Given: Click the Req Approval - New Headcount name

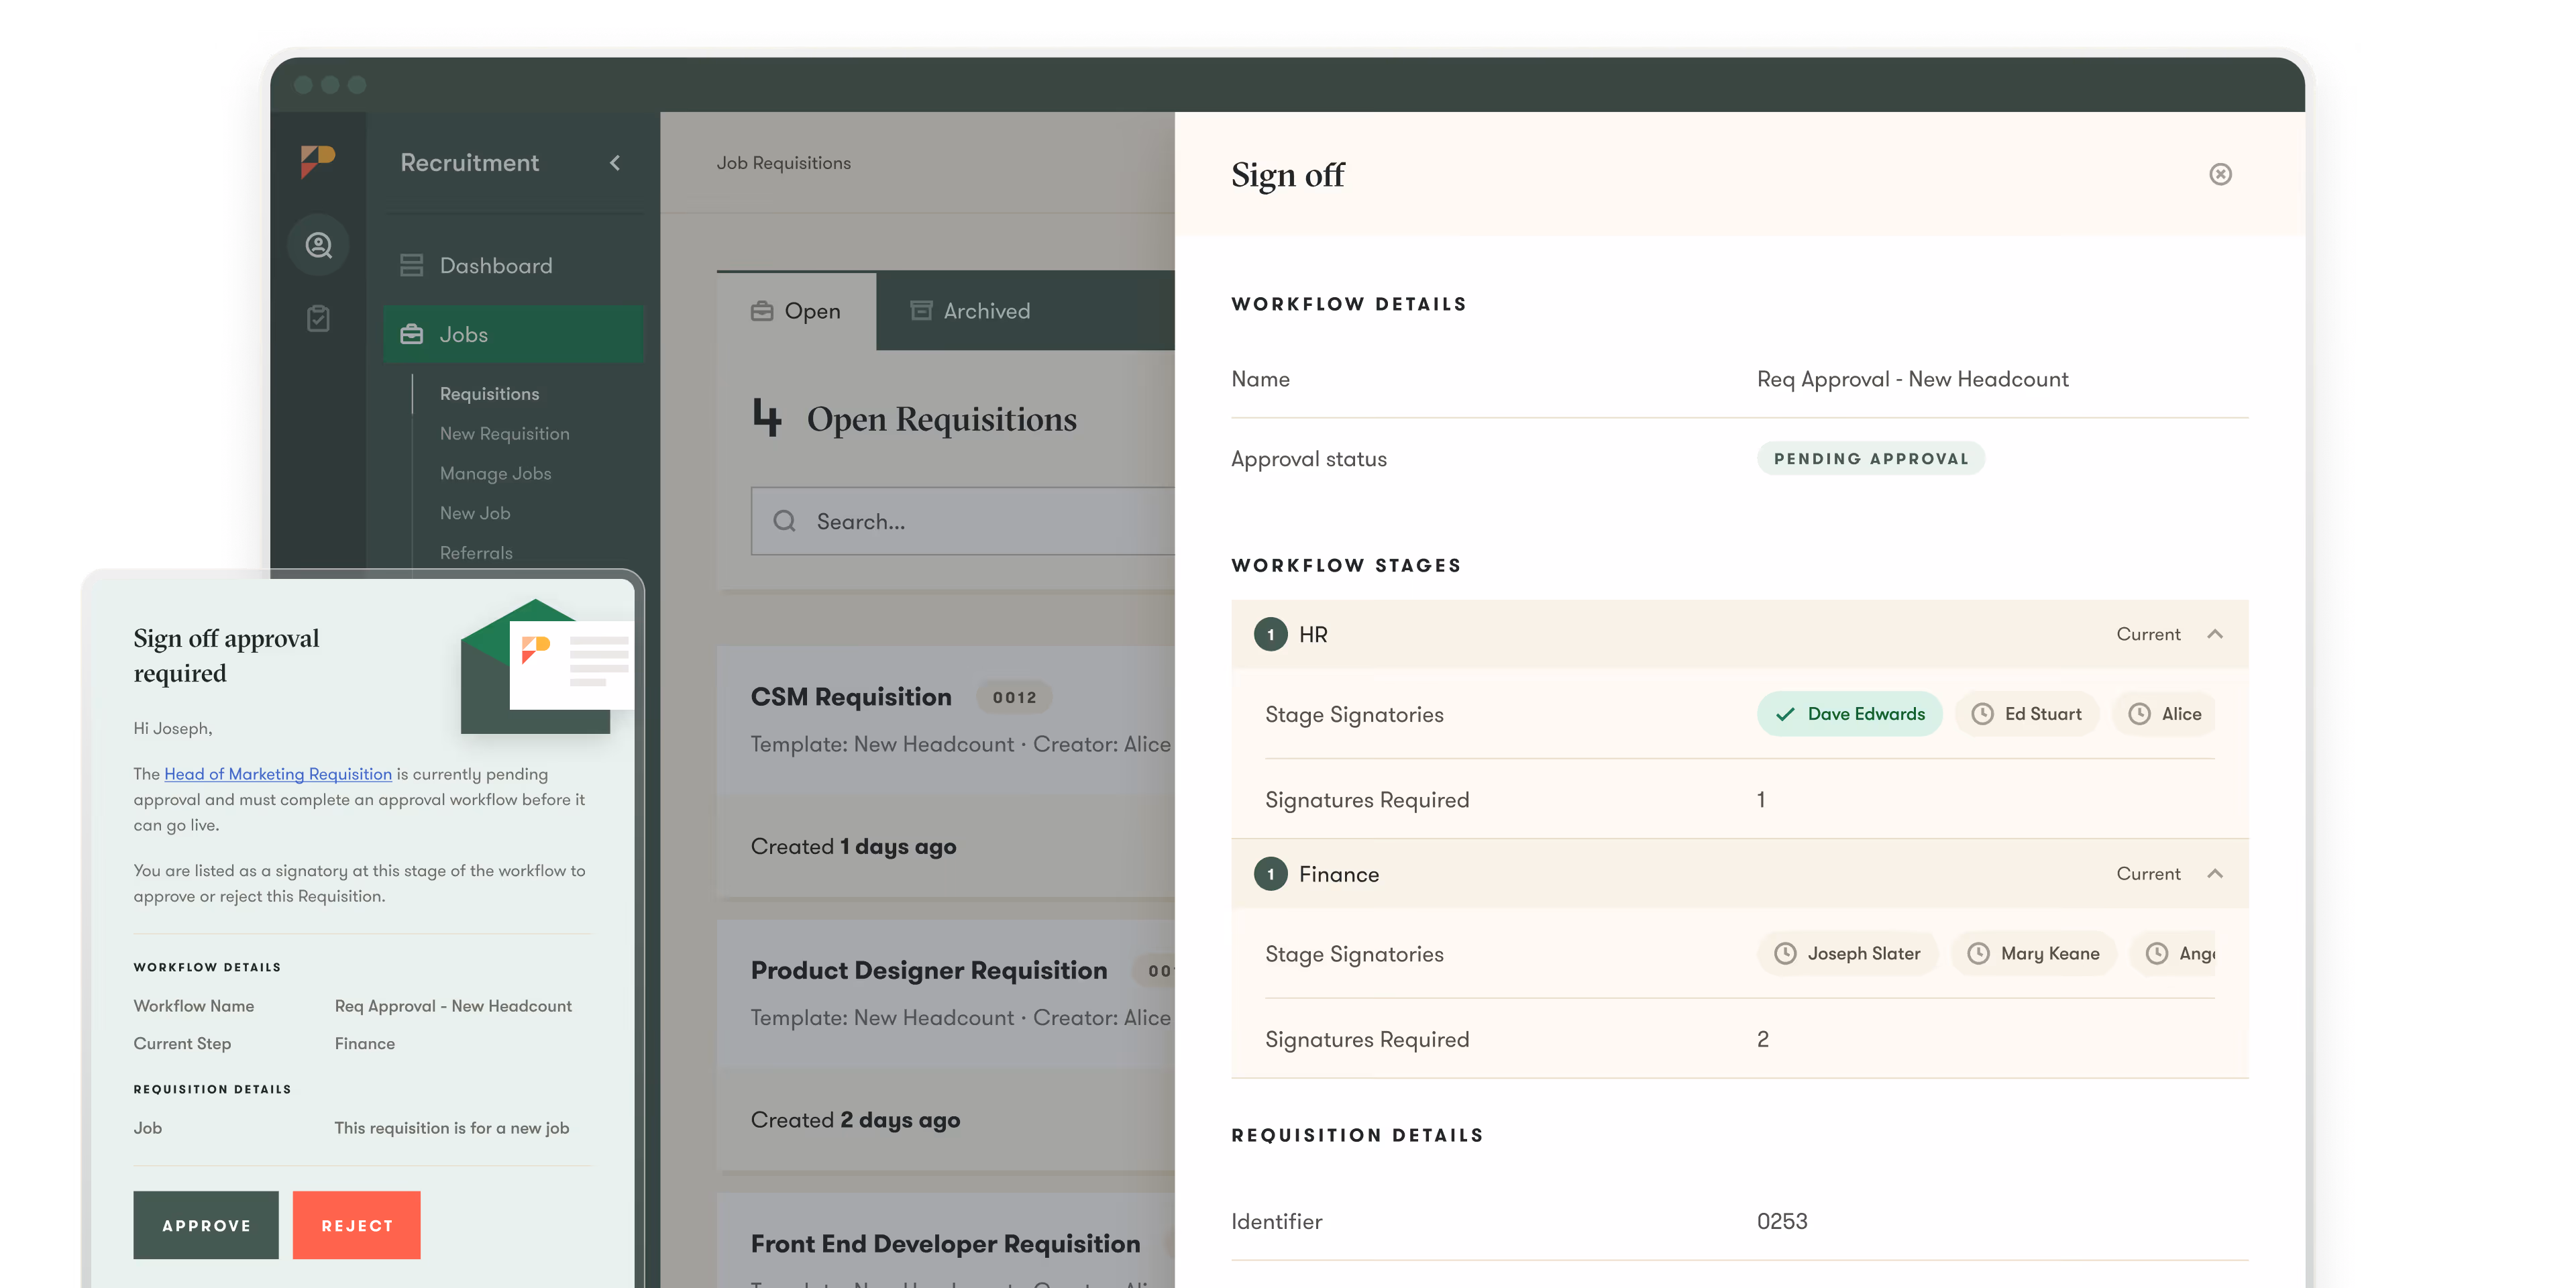Looking at the screenshot, I should [x=1912, y=379].
